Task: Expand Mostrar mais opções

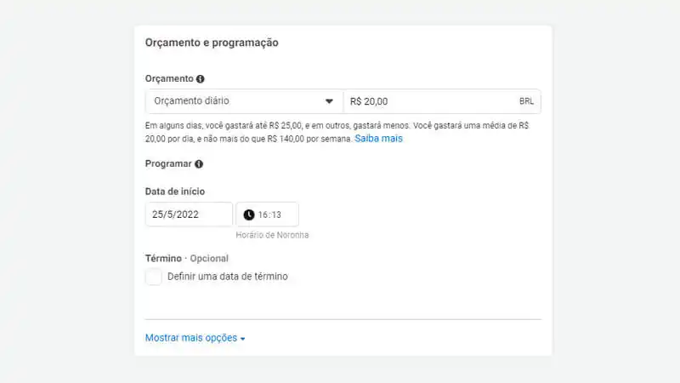Action: [x=191, y=338]
